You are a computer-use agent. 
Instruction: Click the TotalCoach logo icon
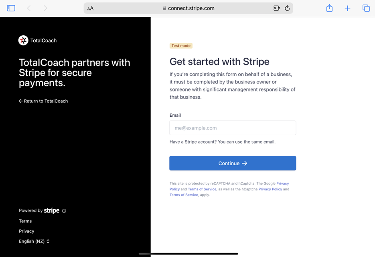tap(23, 40)
